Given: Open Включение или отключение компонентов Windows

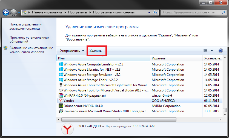Looking at the screenshot, I should [x=31, y=50].
